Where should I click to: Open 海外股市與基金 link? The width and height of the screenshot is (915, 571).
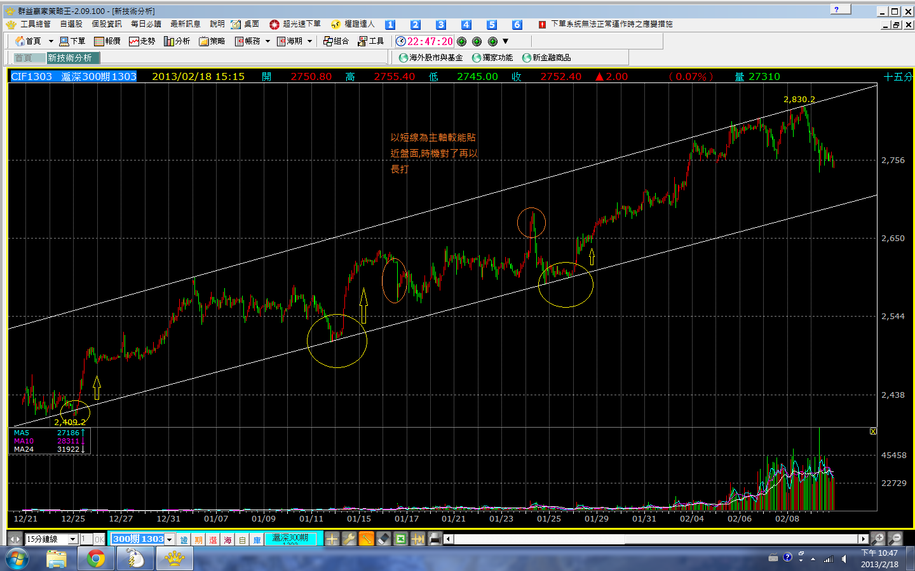(431, 58)
